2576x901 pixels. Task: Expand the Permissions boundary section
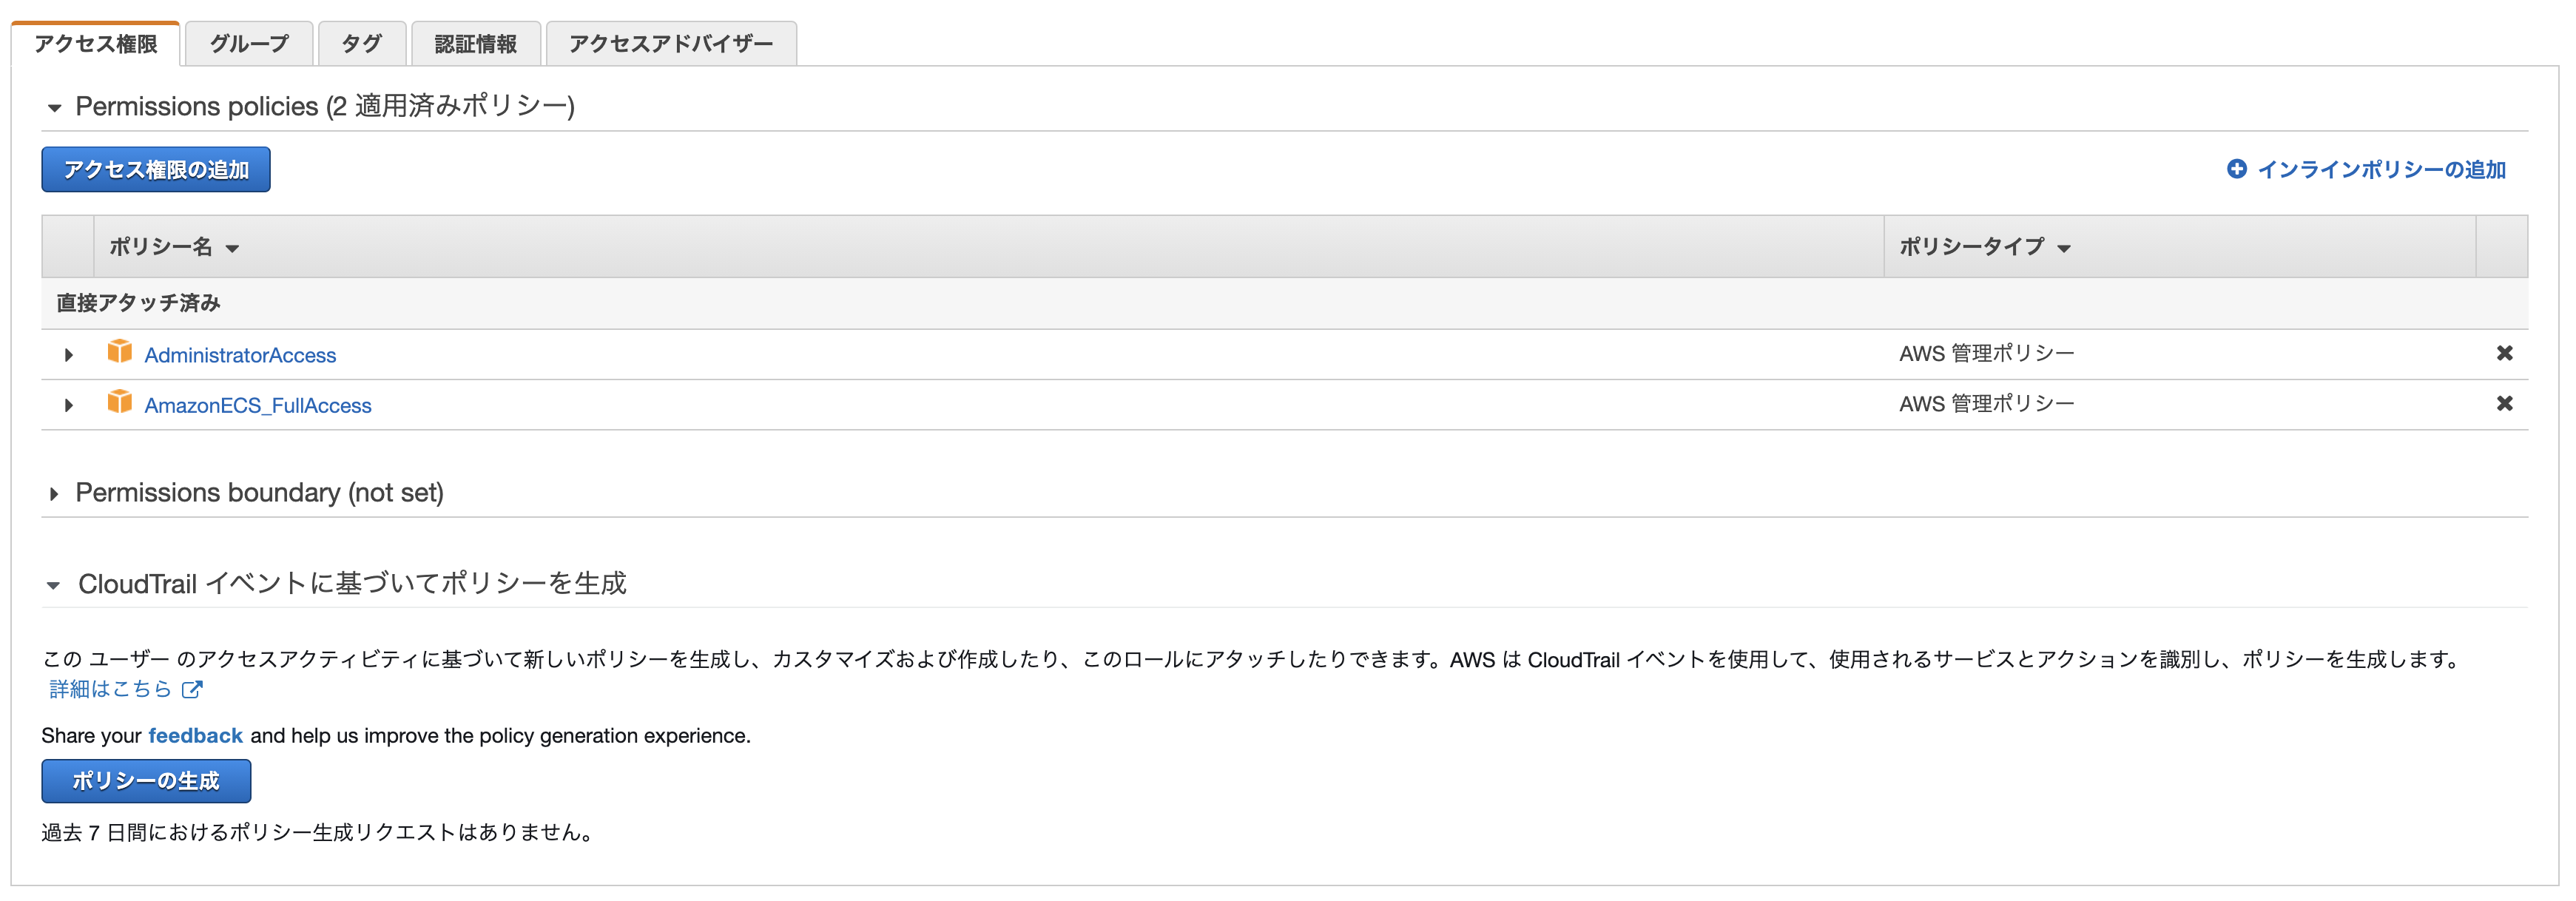click(x=55, y=493)
